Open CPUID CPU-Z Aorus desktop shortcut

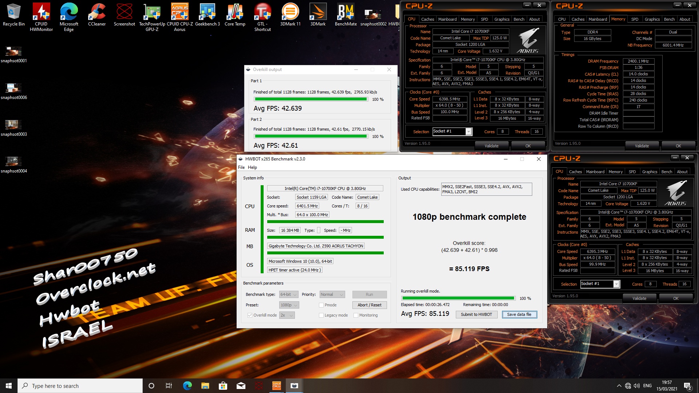click(179, 17)
